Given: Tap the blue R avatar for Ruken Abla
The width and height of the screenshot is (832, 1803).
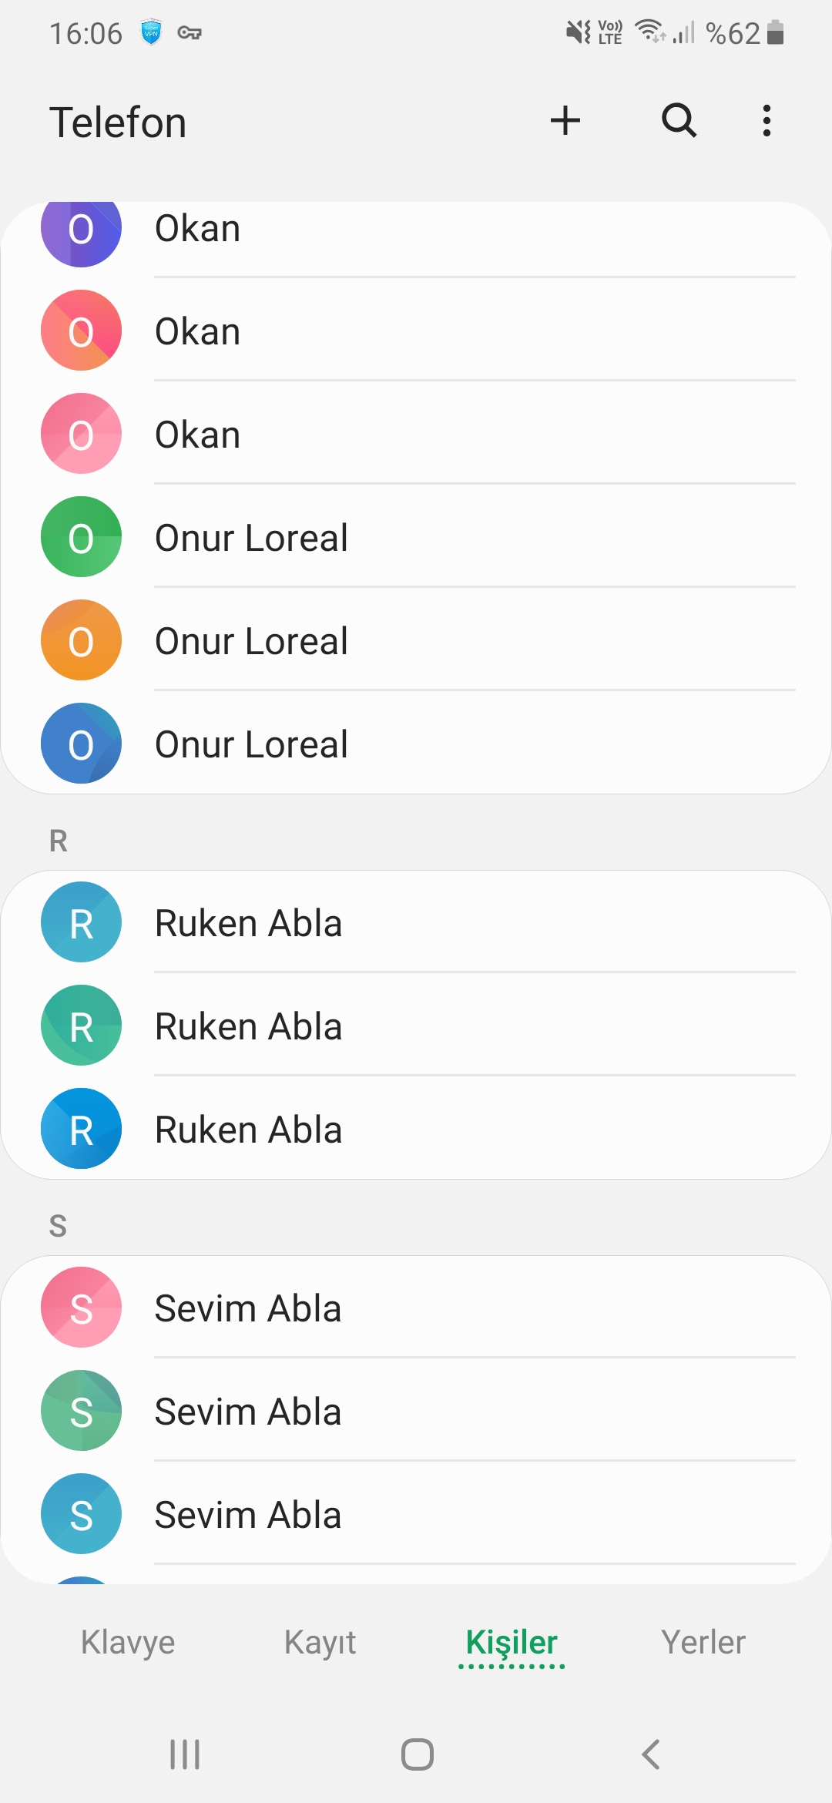Looking at the screenshot, I should 81,1129.
